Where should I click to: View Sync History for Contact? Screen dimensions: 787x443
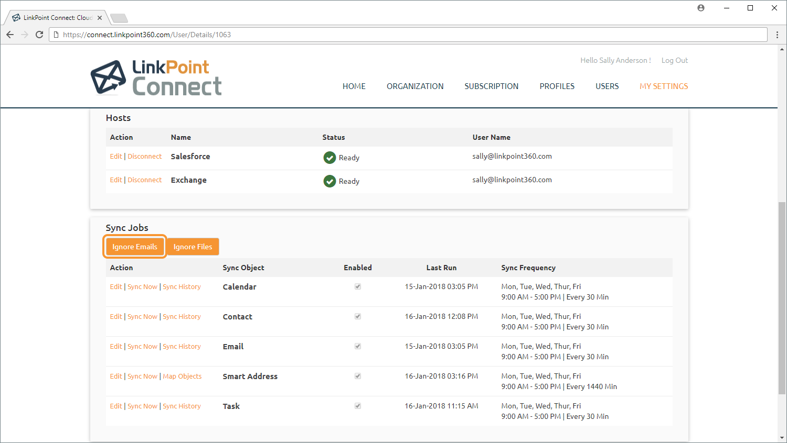pyautogui.click(x=182, y=316)
